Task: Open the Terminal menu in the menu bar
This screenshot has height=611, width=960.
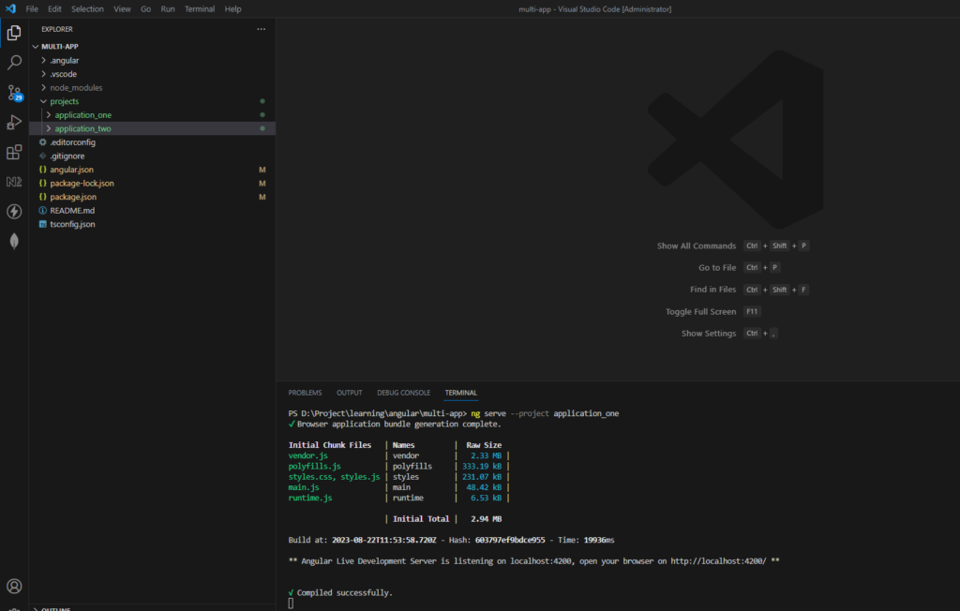Action: [200, 8]
